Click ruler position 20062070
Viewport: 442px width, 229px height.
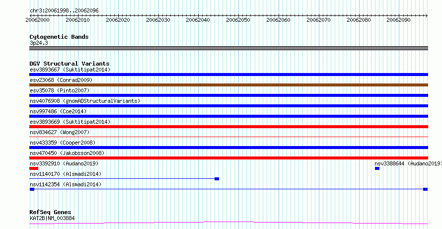318,20
